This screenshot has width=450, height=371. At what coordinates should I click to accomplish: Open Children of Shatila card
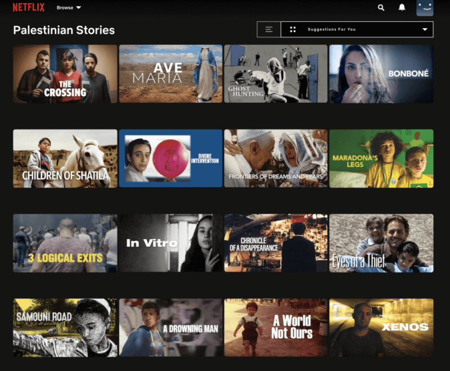click(x=65, y=159)
